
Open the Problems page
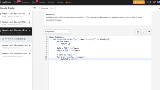pos(26,2)
